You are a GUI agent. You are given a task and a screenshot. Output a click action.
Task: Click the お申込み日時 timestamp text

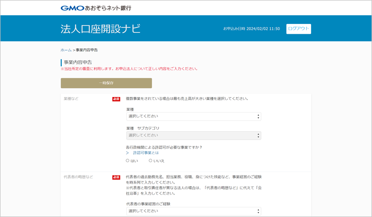[251, 29]
